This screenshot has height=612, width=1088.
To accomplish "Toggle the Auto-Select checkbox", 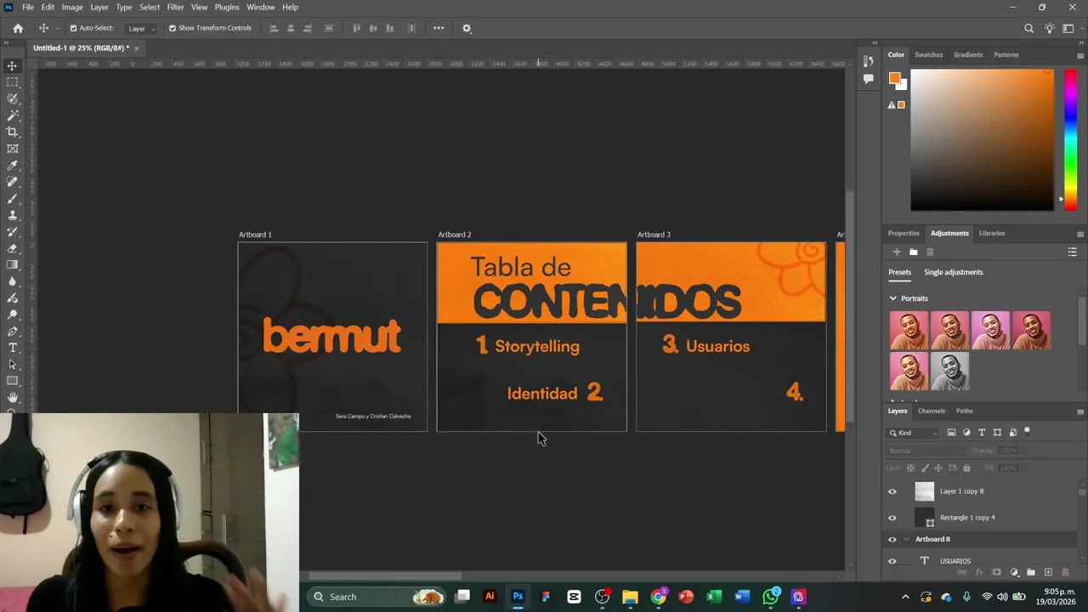I will [73, 28].
